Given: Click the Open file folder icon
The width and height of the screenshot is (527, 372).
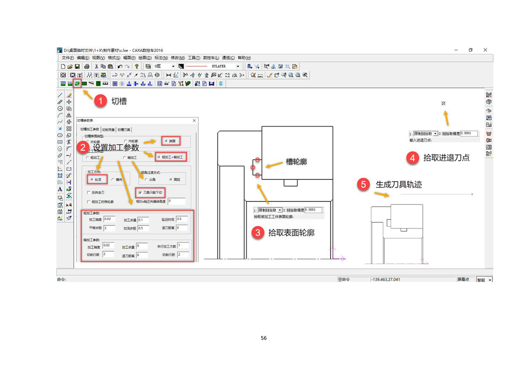Looking at the screenshot, I should point(70,67).
